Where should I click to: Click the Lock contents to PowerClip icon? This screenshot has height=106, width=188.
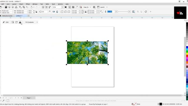pyautogui.click(x=20, y=22)
